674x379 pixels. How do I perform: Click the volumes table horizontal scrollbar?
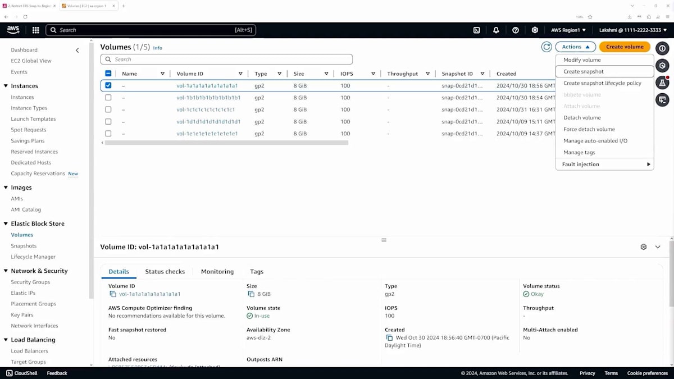226,143
